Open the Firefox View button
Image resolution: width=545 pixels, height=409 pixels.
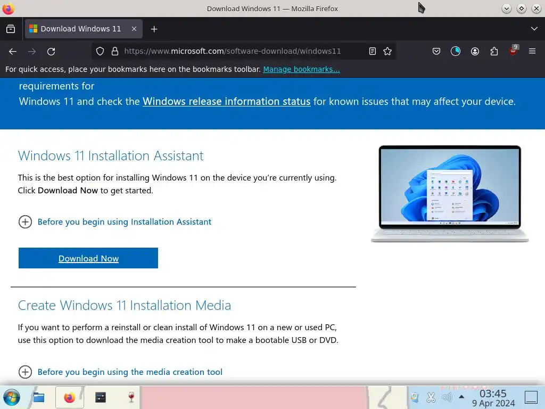[11, 29]
